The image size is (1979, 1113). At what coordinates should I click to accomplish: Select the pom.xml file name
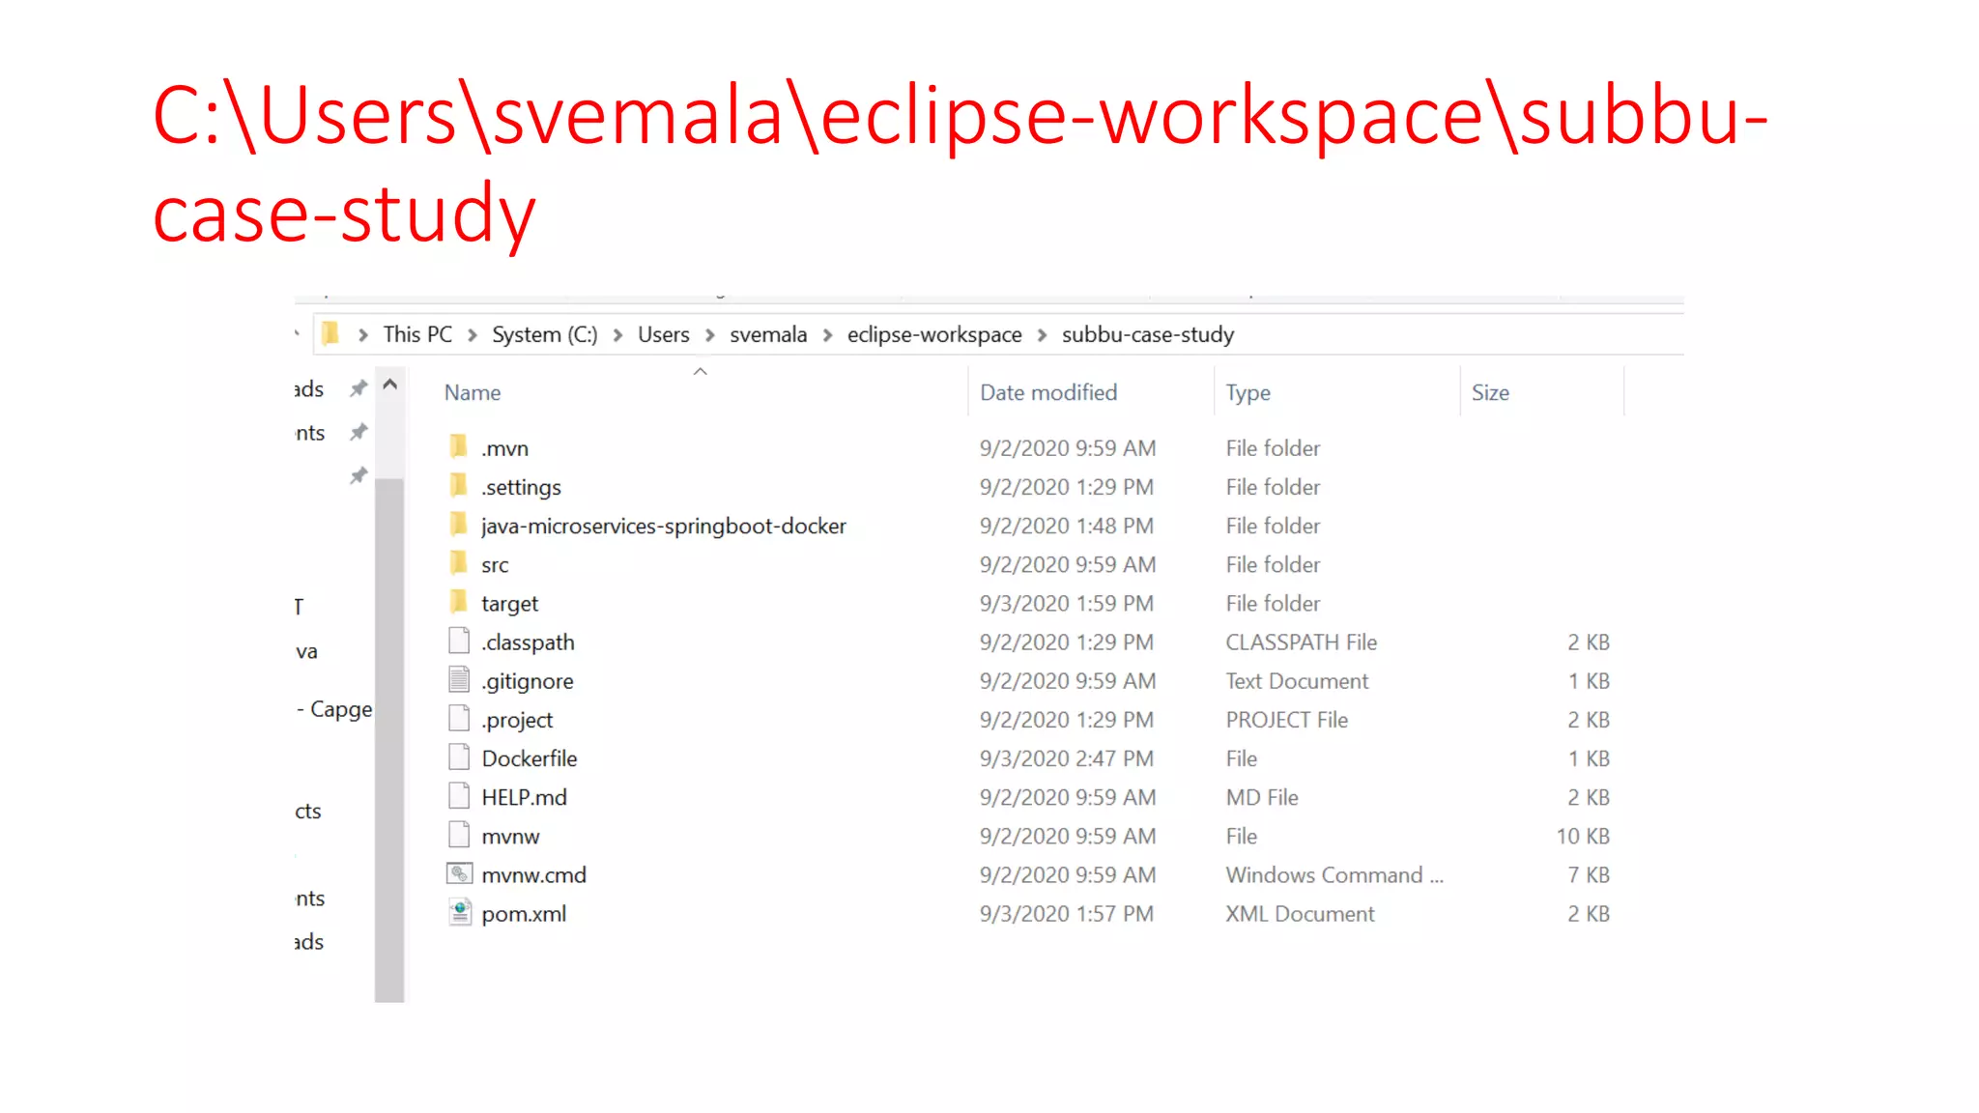tap(524, 913)
